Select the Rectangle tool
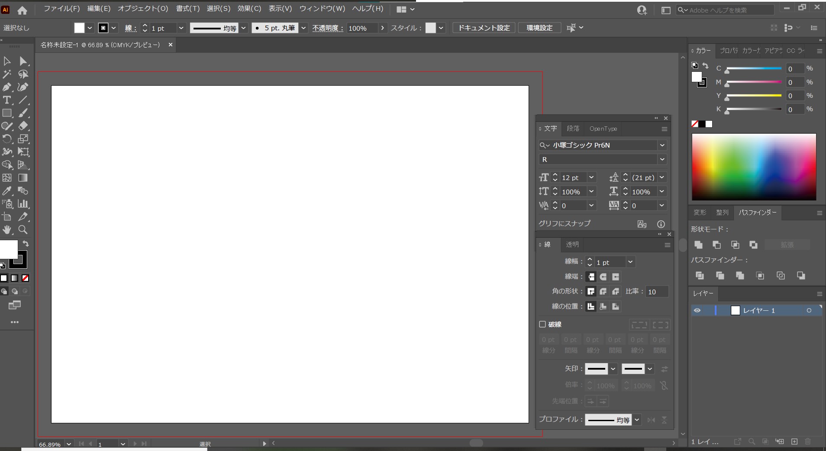This screenshot has height=451, width=826. tap(7, 113)
